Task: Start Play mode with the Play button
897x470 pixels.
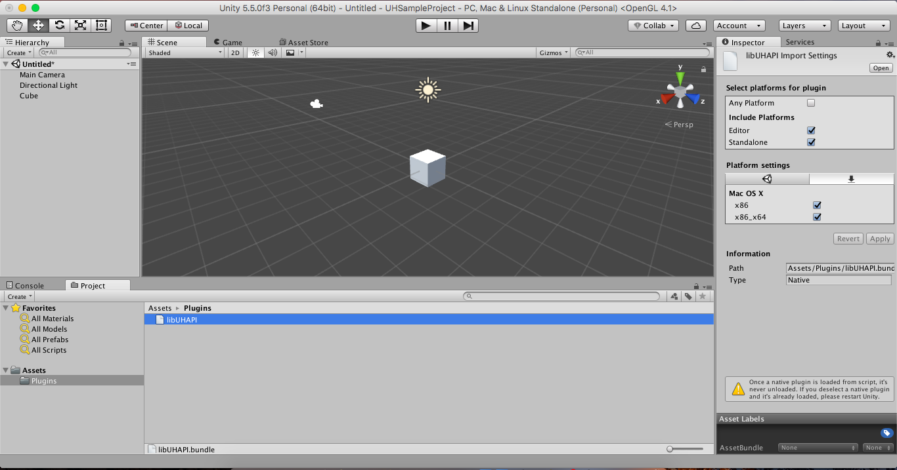Action: [x=426, y=26]
